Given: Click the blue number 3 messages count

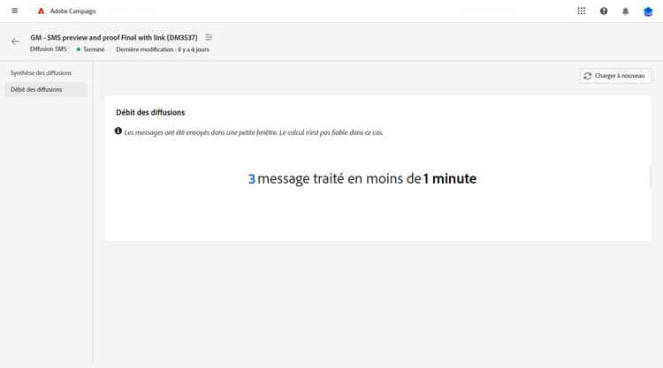Looking at the screenshot, I should click(252, 179).
